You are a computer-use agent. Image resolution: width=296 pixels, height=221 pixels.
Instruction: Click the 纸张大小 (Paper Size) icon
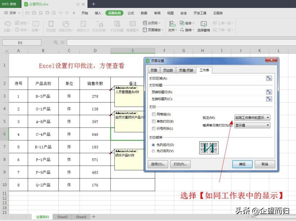click(83, 26)
